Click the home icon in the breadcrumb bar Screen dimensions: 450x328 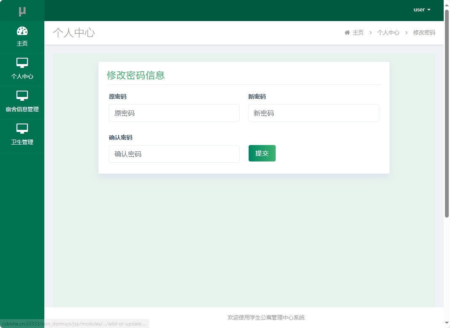347,32
